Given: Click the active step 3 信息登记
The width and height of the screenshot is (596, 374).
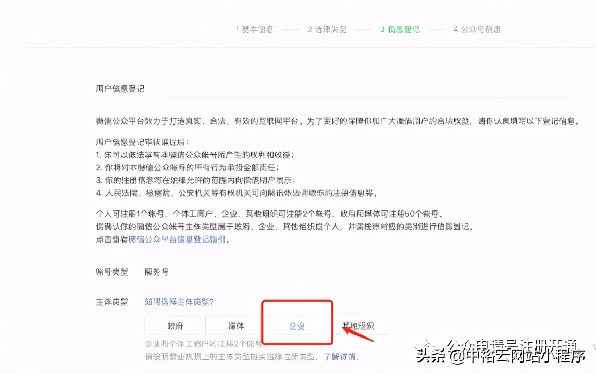Looking at the screenshot, I should [400, 29].
